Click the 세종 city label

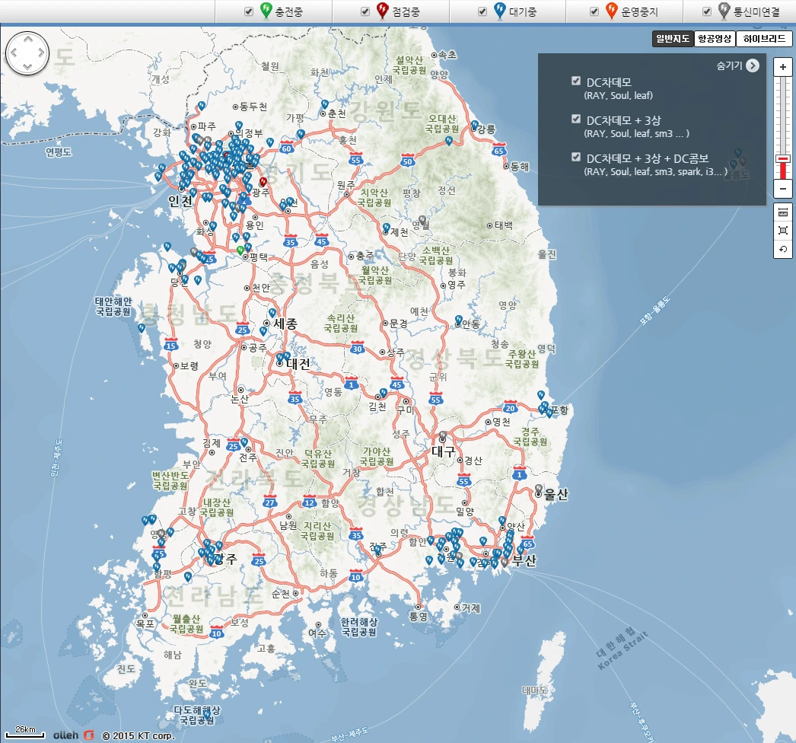285,324
